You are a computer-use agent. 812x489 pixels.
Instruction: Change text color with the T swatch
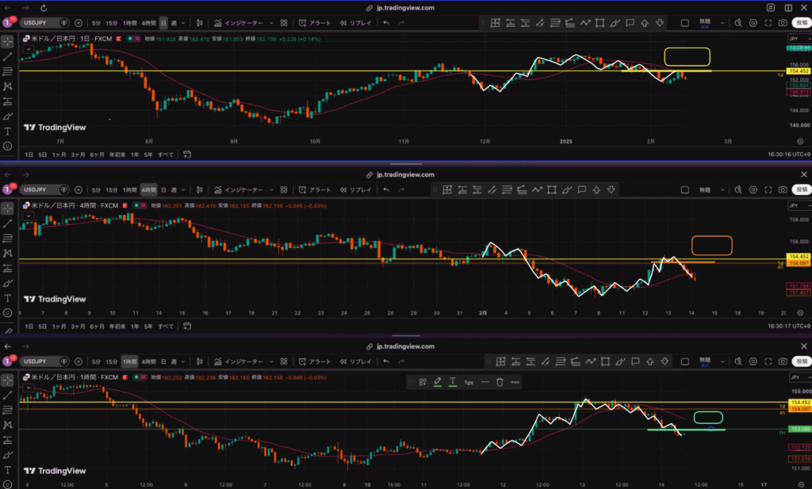(x=453, y=382)
